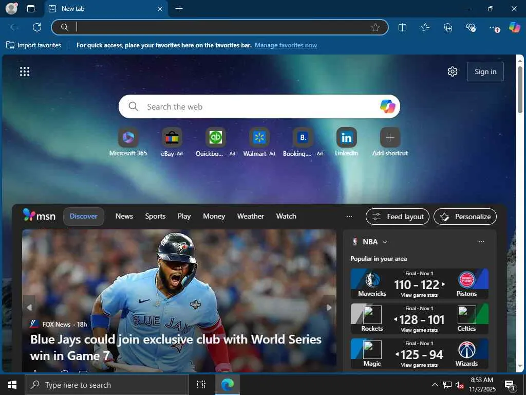Open the Collections icon

(448, 27)
